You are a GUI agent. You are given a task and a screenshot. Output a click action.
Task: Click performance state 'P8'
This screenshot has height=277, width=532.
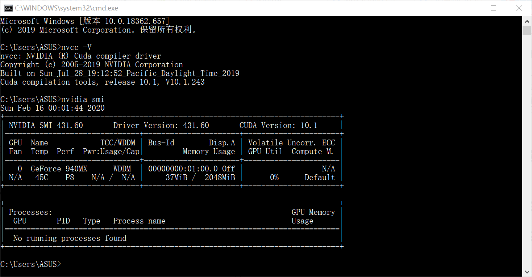tap(70, 178)
